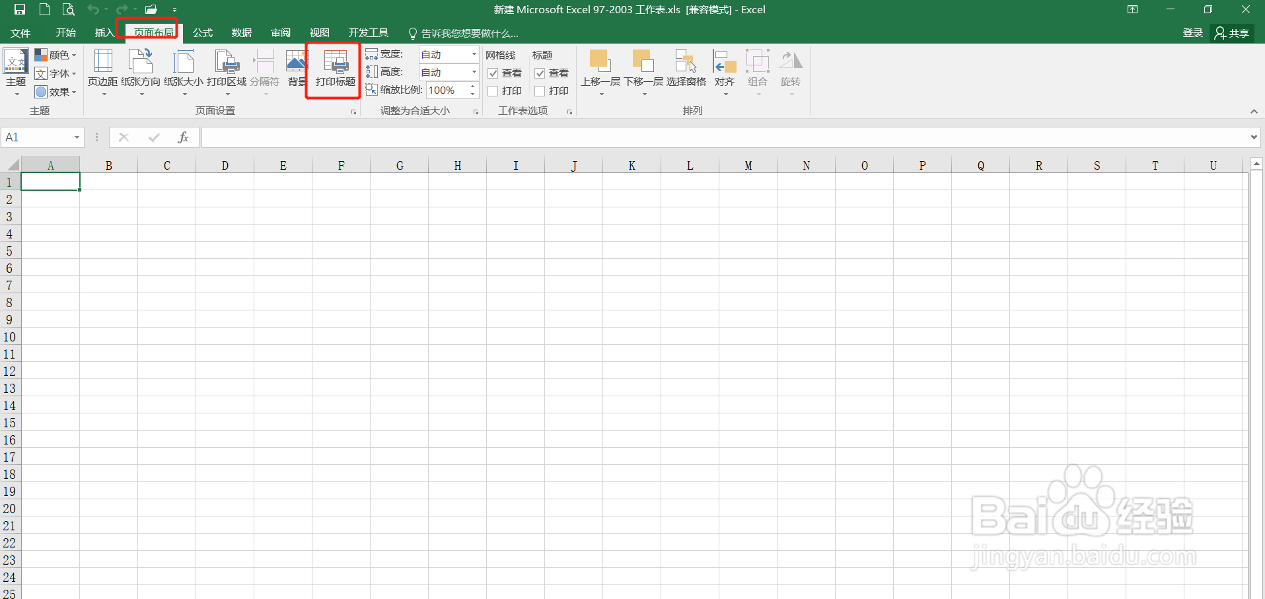Select column F header

(342, 165)
